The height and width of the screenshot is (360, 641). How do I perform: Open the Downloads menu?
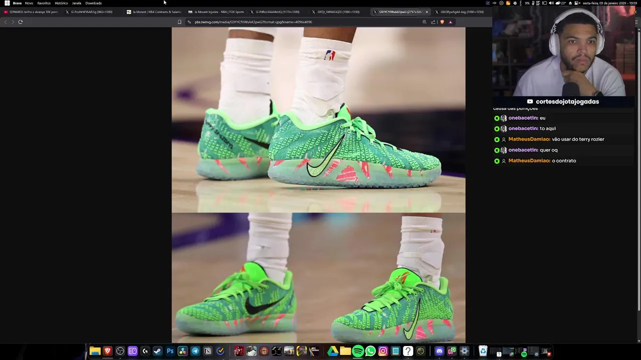(94, 3)
